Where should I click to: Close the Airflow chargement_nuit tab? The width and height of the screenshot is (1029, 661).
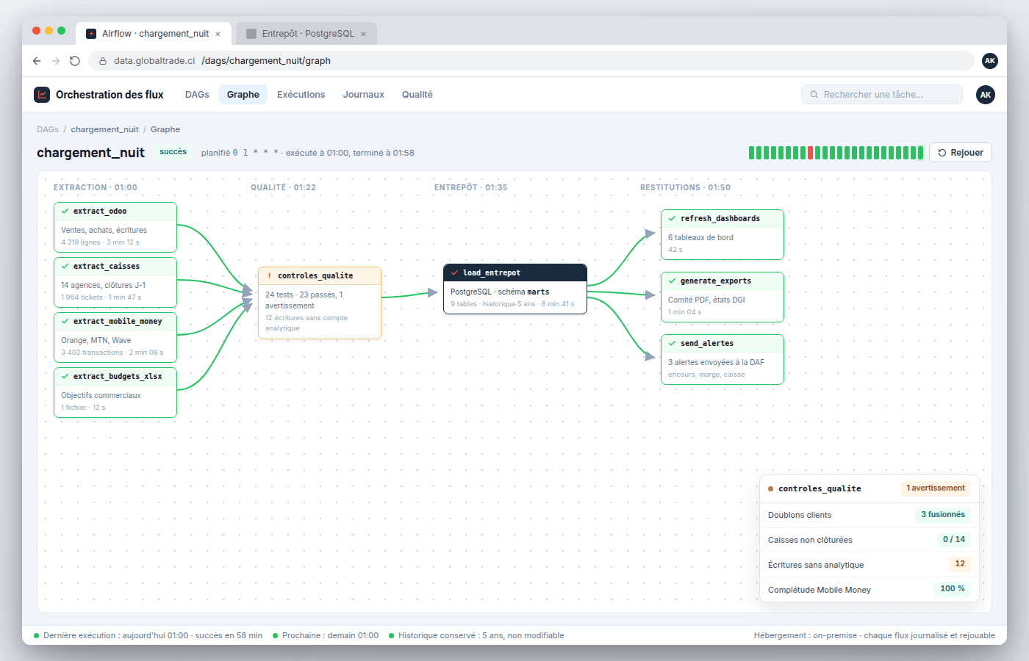point(218,34)
